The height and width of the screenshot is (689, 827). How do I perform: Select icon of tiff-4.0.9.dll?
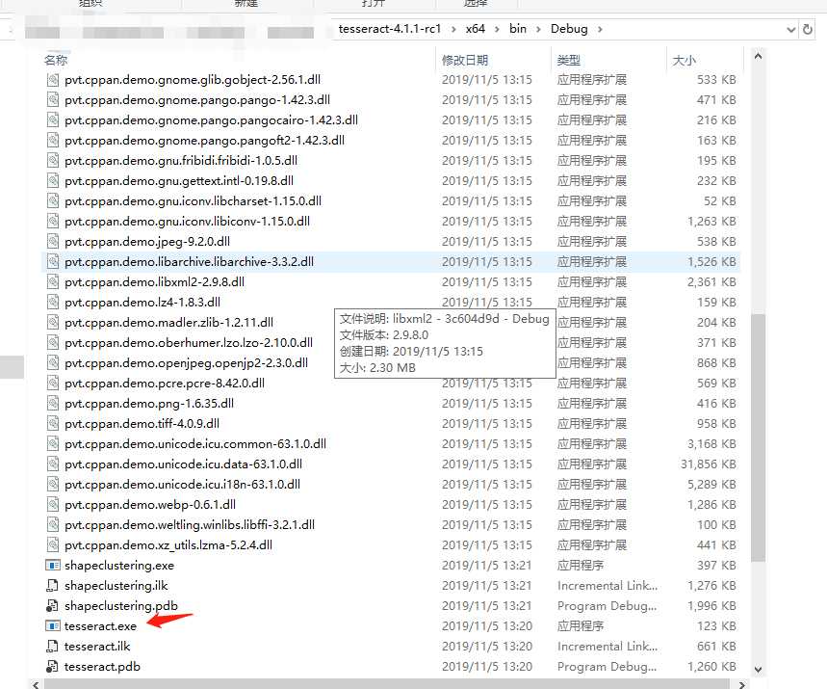pyautogui.click(x=53, y=423)
